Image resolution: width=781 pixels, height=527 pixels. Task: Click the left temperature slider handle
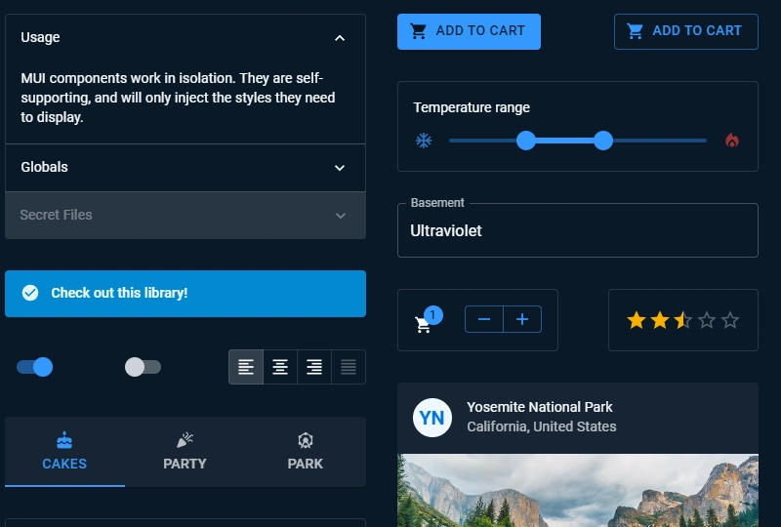(526, 141)
